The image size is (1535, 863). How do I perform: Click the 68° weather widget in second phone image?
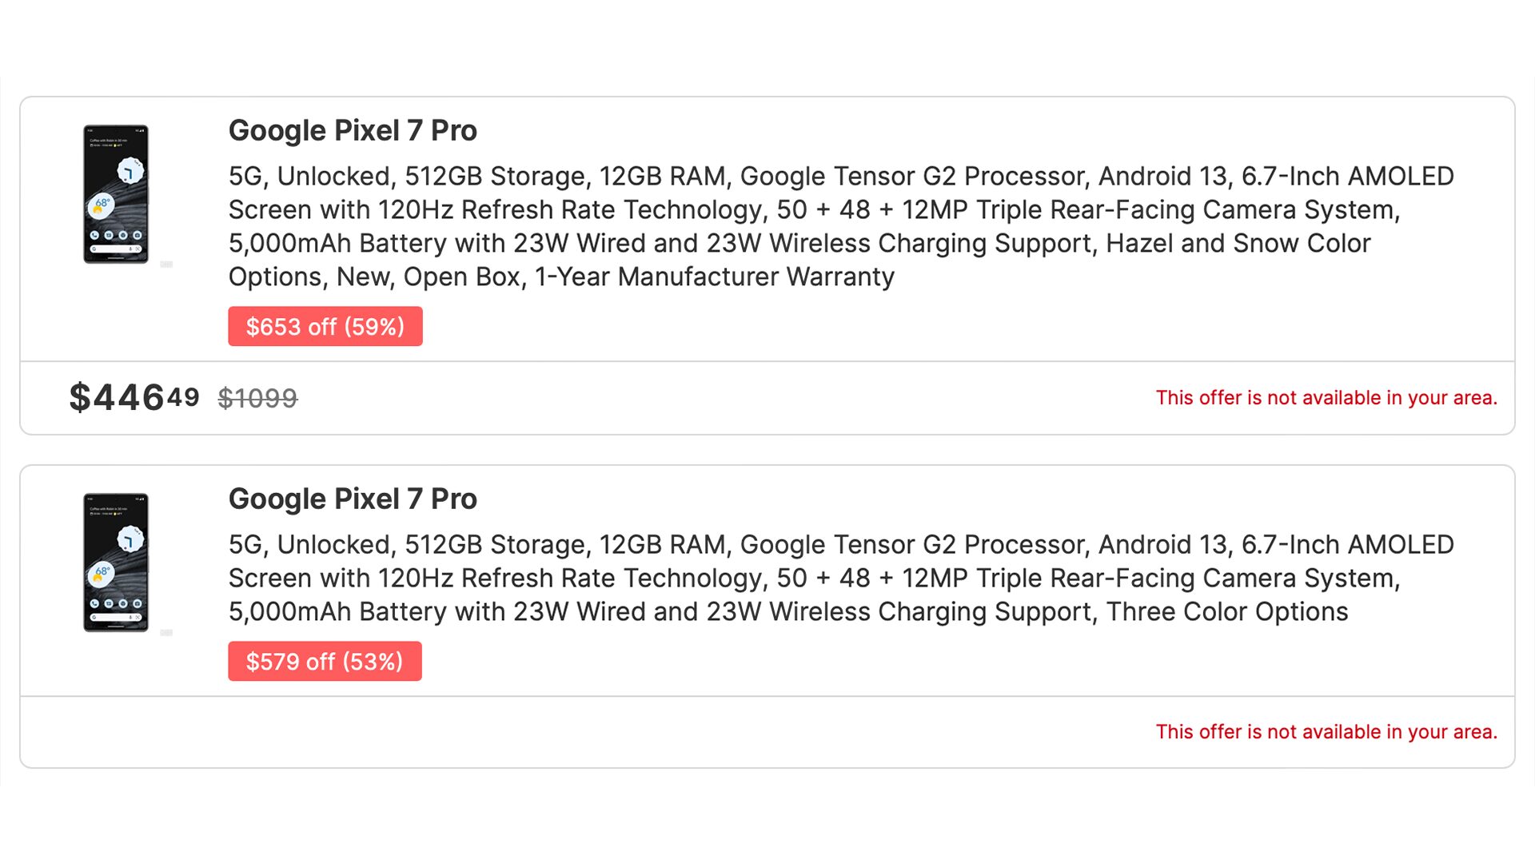click(102, 574)
